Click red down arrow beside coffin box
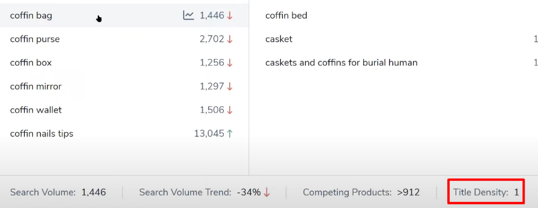The height and width of the screenshot is (208, 538). click(230, 63)
